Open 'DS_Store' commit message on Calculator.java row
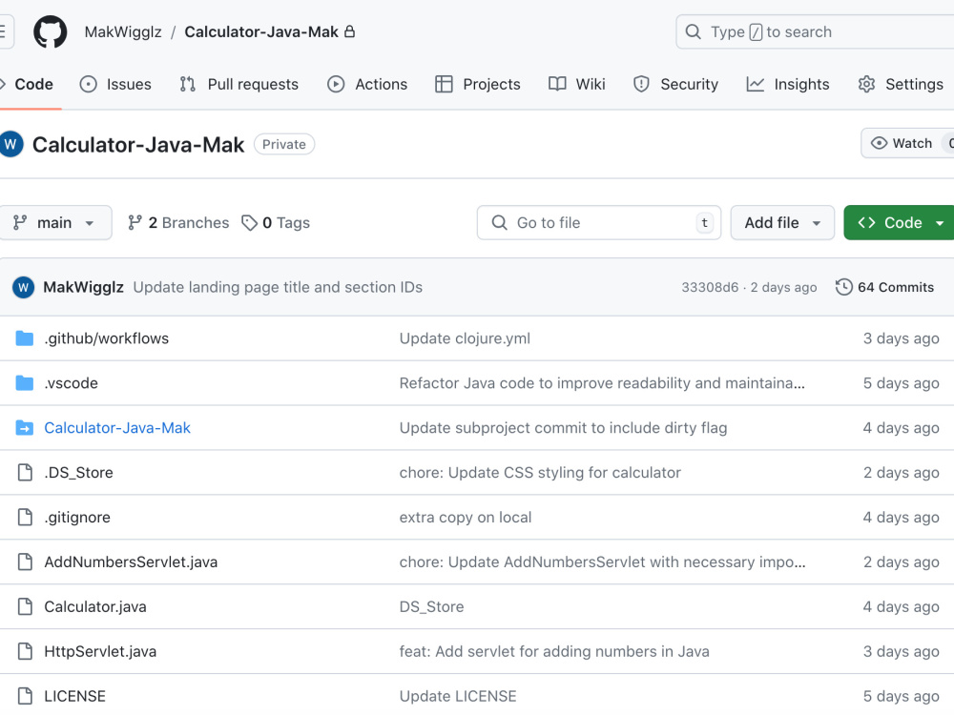This screenshot has width=954, height=715. click(x=431, y=606)
